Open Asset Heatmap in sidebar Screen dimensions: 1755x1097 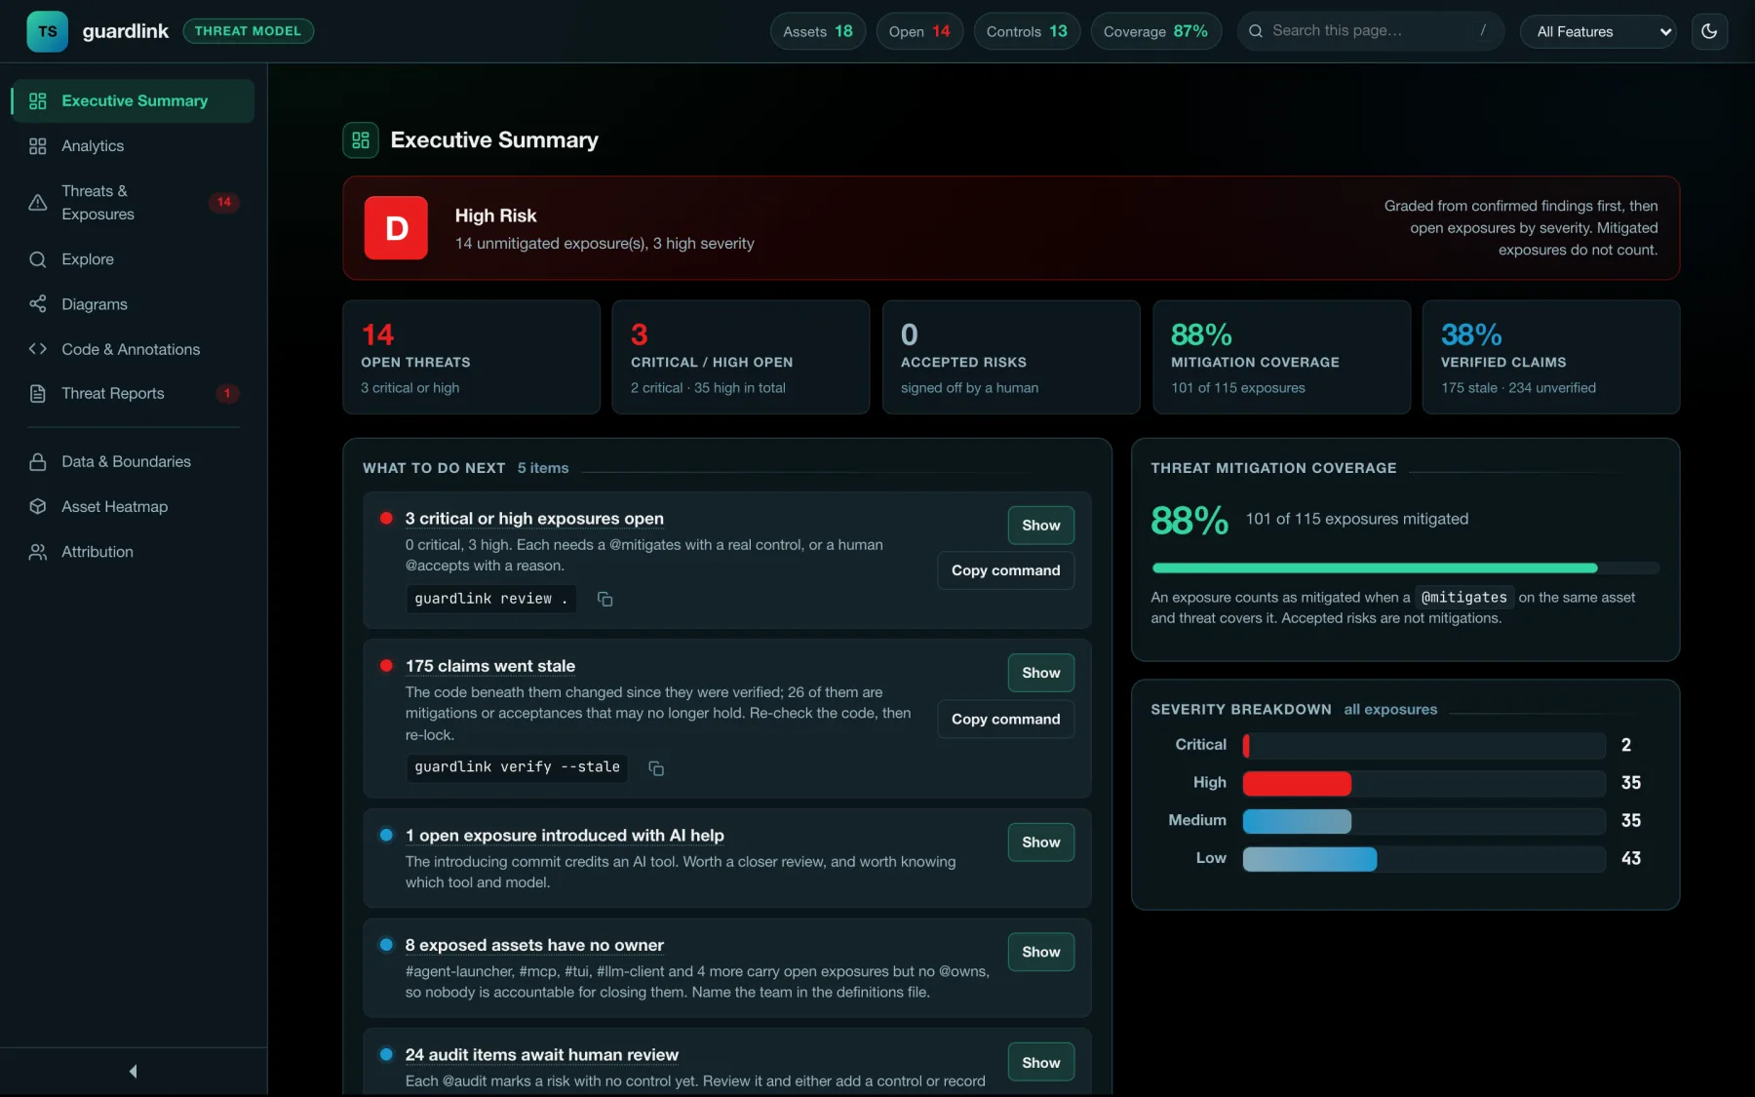pos(133,507)
